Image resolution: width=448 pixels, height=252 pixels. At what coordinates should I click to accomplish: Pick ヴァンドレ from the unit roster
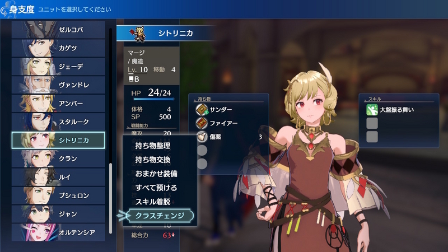pyautogui.click(x=58, y=85)
